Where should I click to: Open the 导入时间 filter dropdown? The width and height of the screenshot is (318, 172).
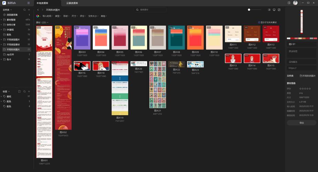(48, 16)
